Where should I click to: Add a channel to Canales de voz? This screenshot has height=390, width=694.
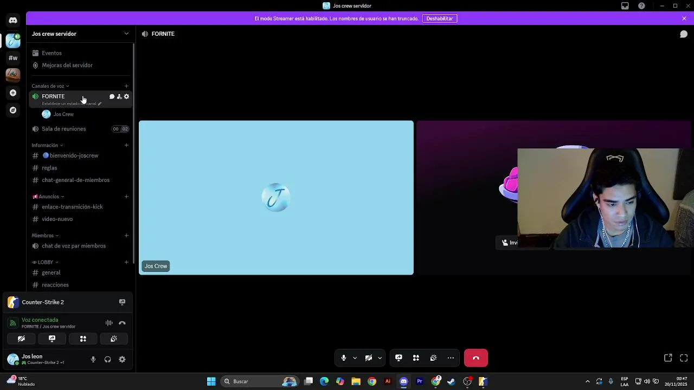pos(126,86)
